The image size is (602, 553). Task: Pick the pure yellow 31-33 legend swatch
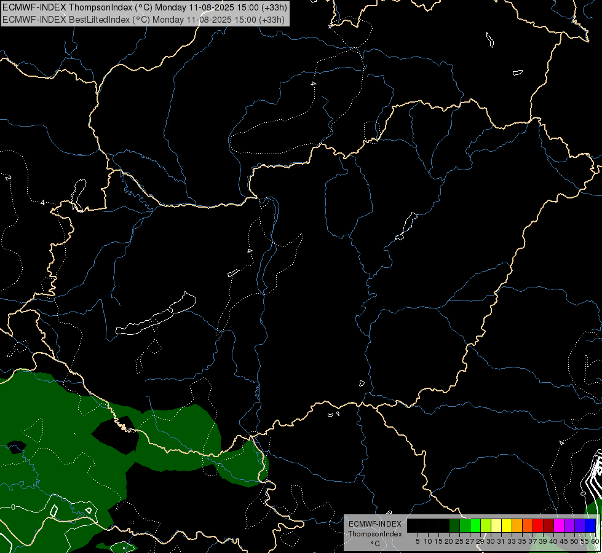[x=507, y=525]
